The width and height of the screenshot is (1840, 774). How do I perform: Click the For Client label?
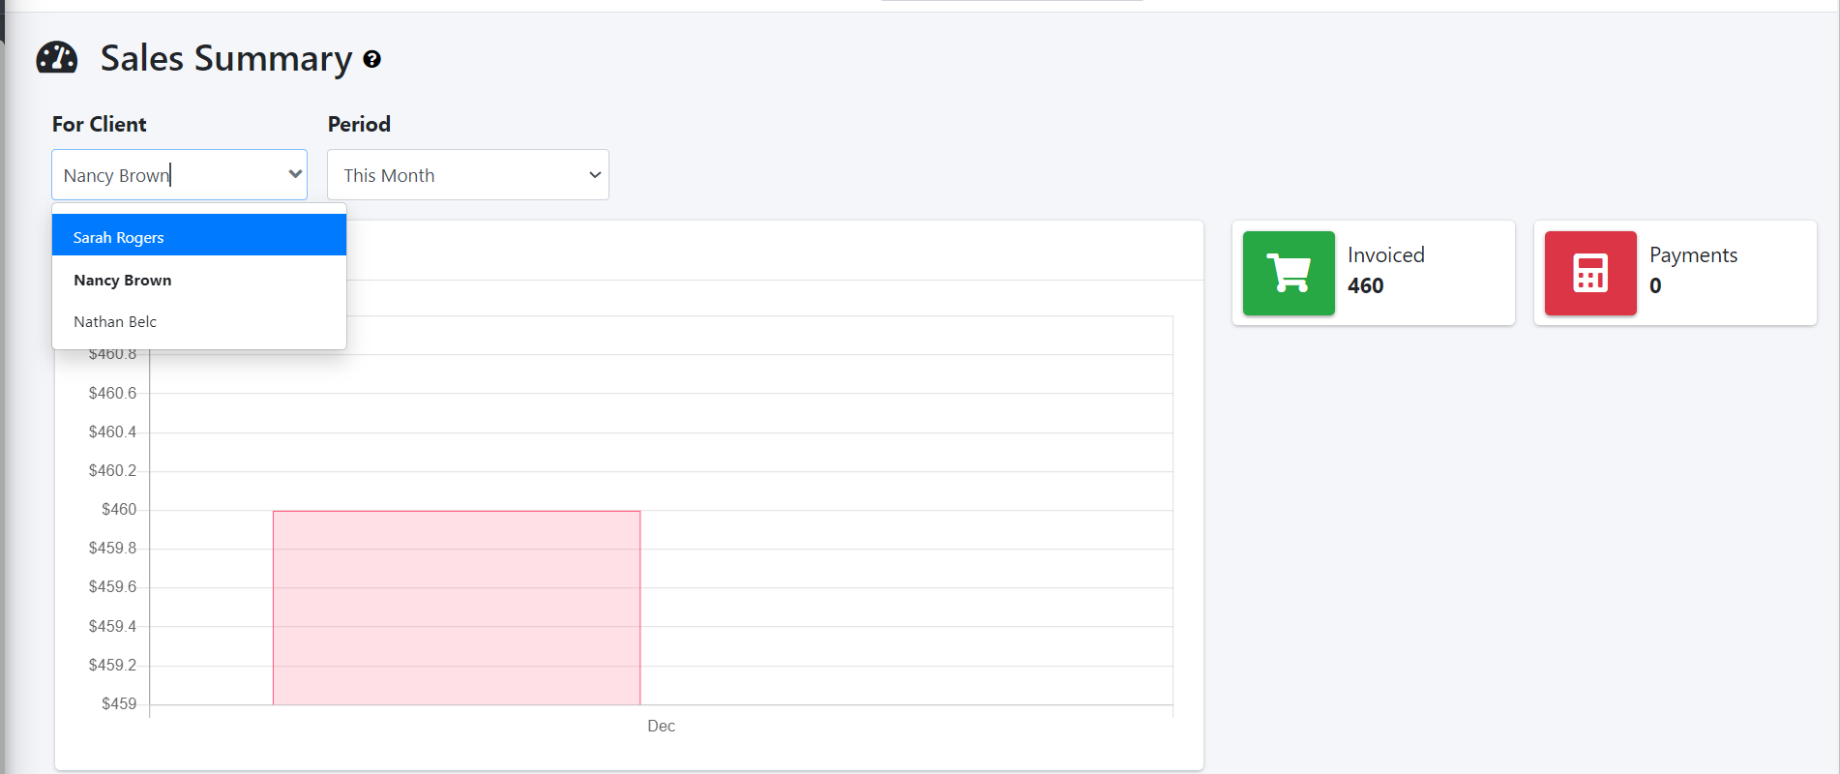[x=99, y=124]
